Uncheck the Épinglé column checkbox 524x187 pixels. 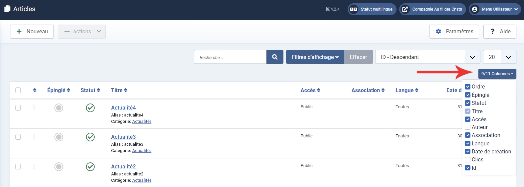click(468, 95)
